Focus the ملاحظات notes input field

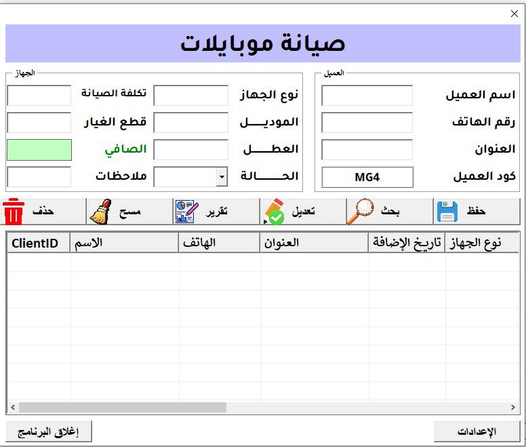point(39,177)
